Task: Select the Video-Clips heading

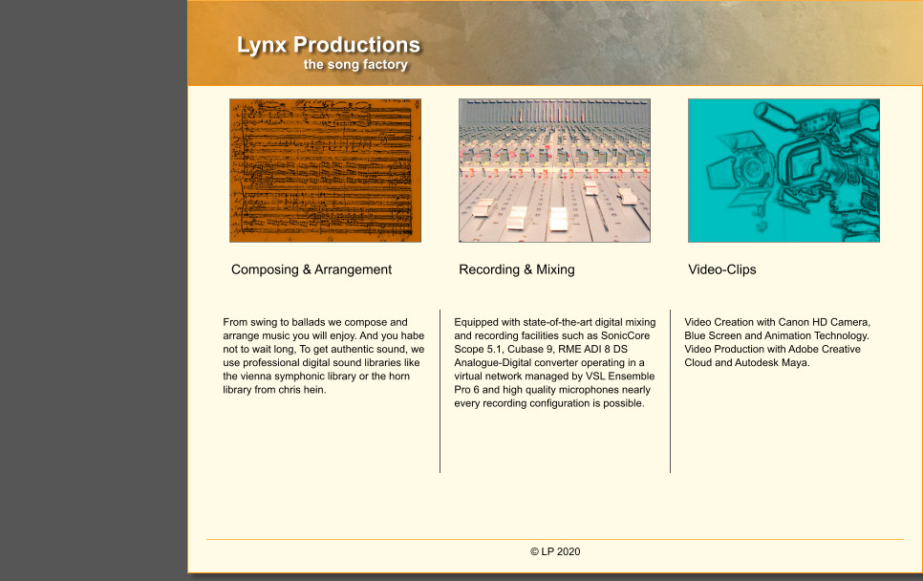Action: click(721, 269)
